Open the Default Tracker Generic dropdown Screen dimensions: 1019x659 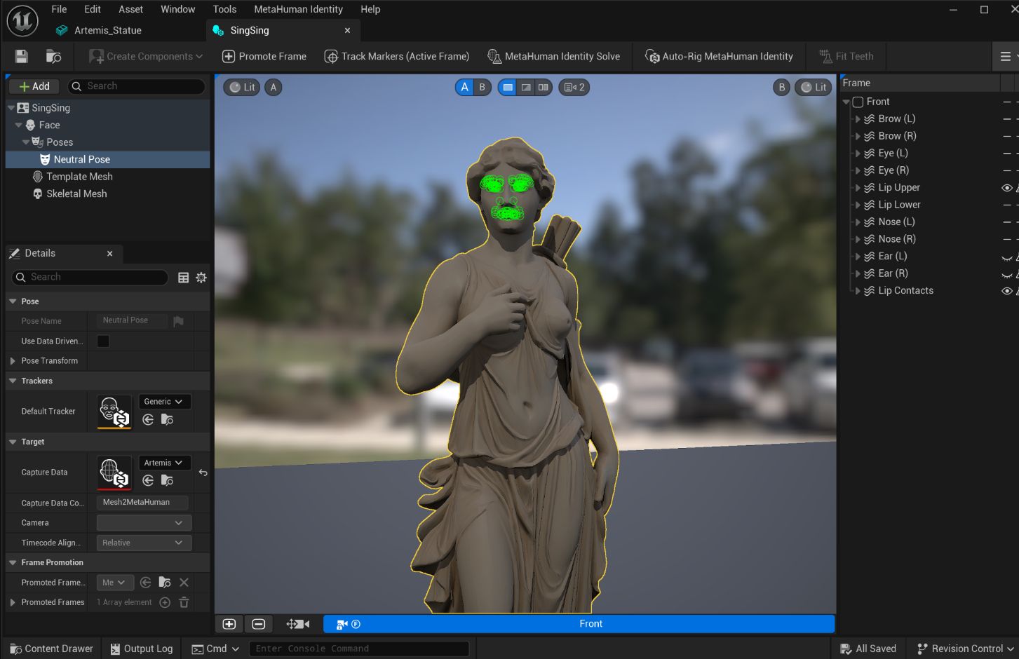164,402
